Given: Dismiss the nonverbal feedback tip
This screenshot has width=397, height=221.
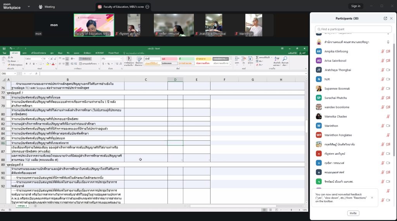Looking at the screenshot, I should click(372, 198).
